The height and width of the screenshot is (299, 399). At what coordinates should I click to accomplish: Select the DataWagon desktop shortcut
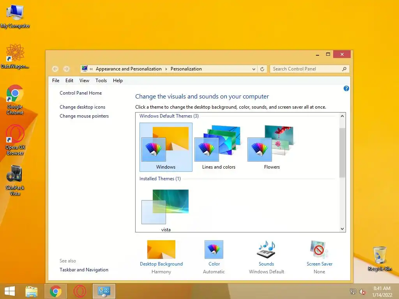coord(15,56)
